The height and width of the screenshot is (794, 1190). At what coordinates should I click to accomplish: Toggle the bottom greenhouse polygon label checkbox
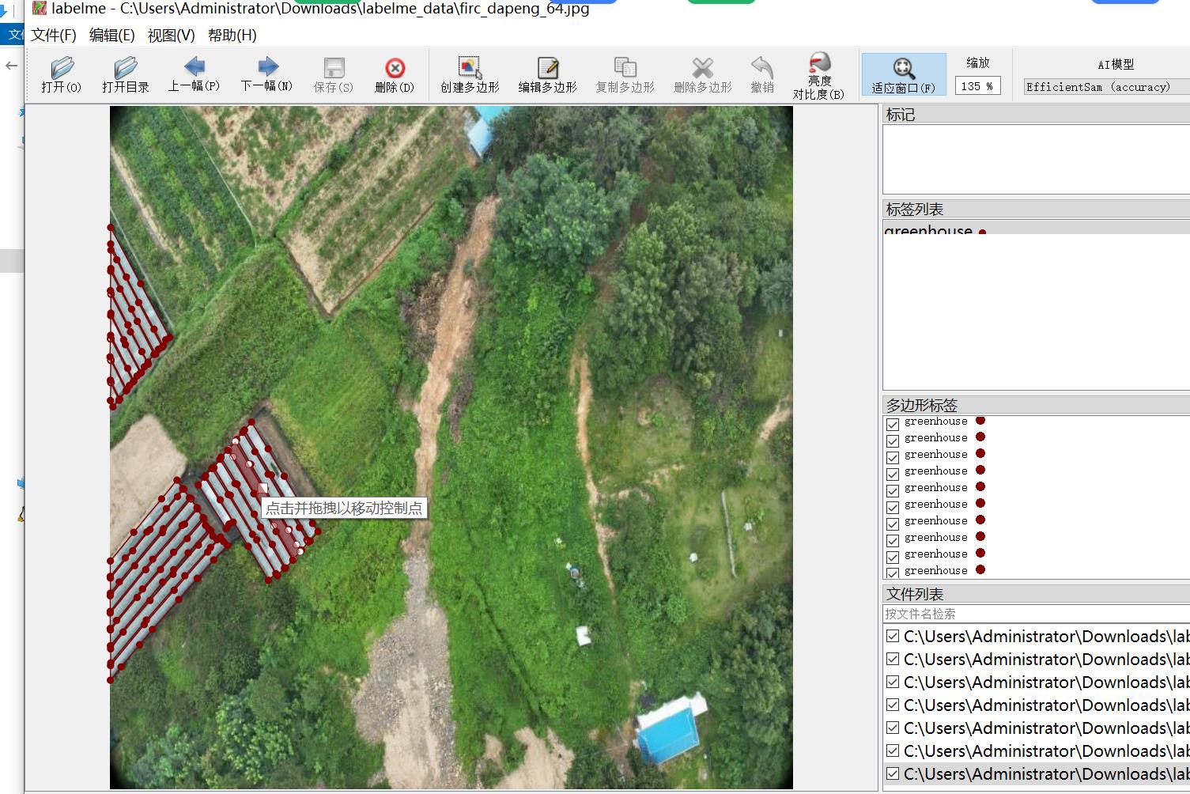[x=893, y=572]
